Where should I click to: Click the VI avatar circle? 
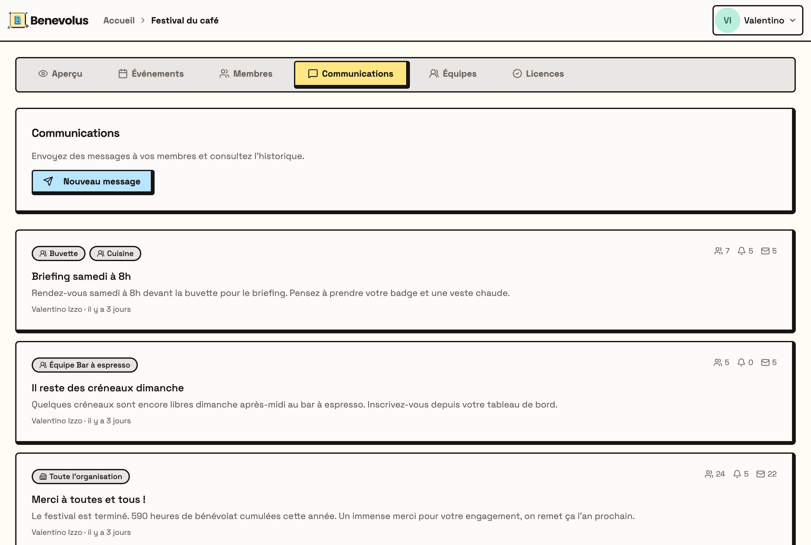click(x=727, y=21)
